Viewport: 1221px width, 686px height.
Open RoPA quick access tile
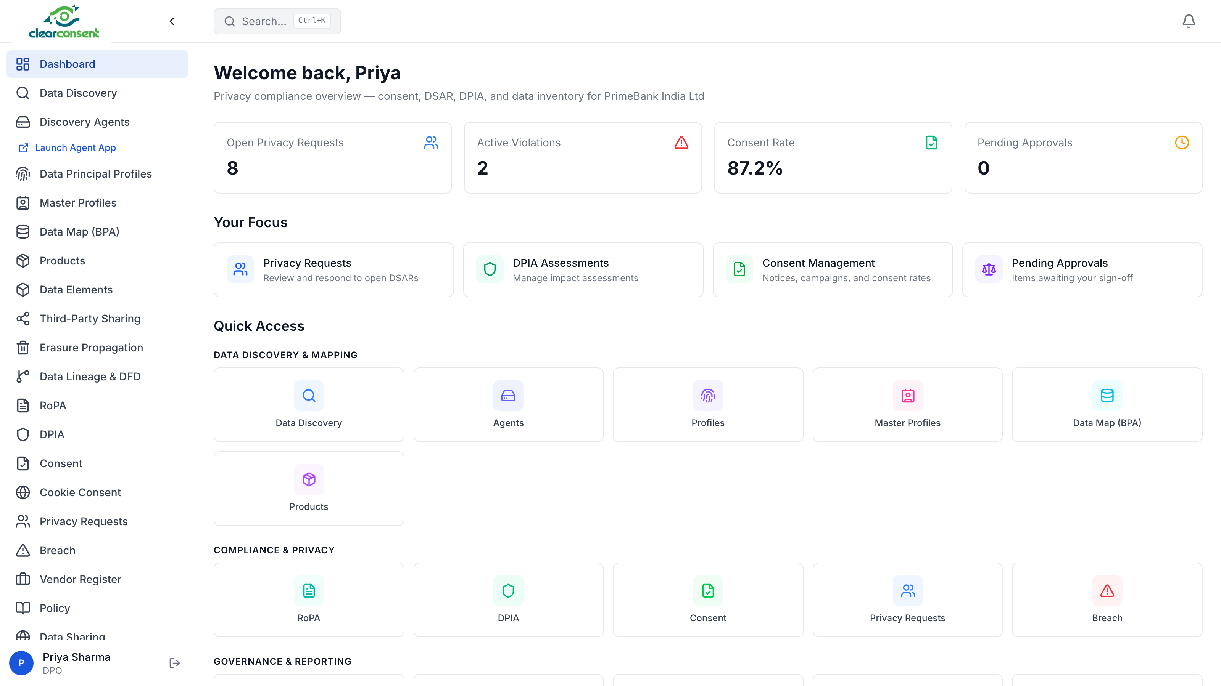(x=309, y=600)
